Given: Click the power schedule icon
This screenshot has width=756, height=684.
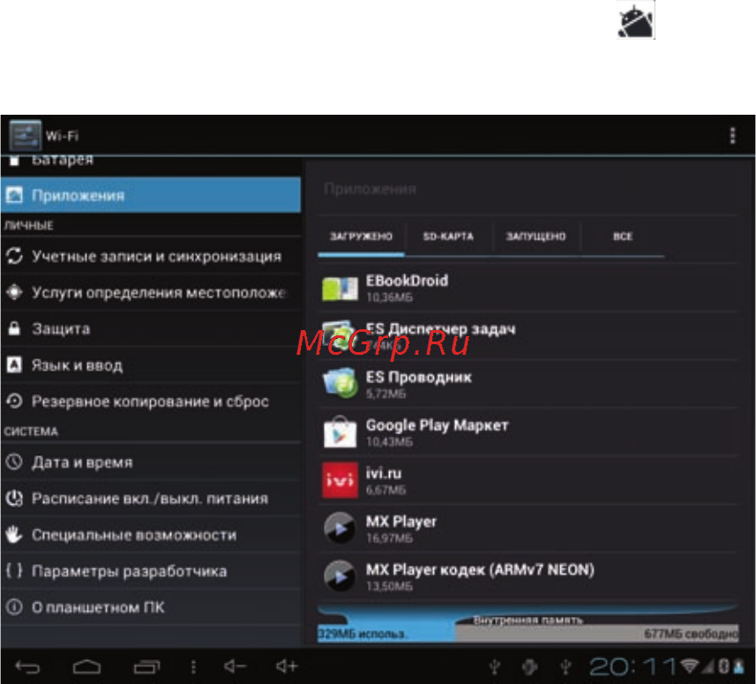Looking at the screenshot, I should pos(14,499).
